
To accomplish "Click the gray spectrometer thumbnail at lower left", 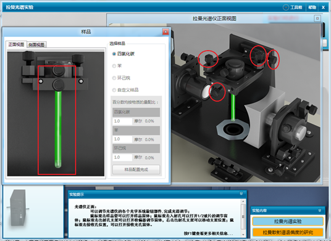I will click(x=19, y=208).
